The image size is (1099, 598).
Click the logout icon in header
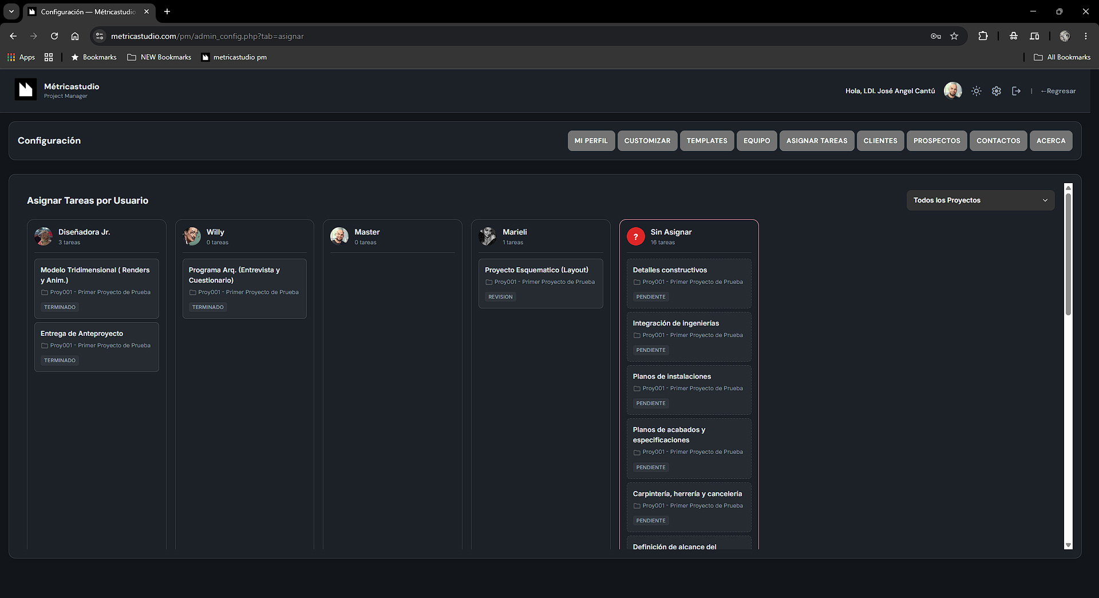tap(1016, 91)
